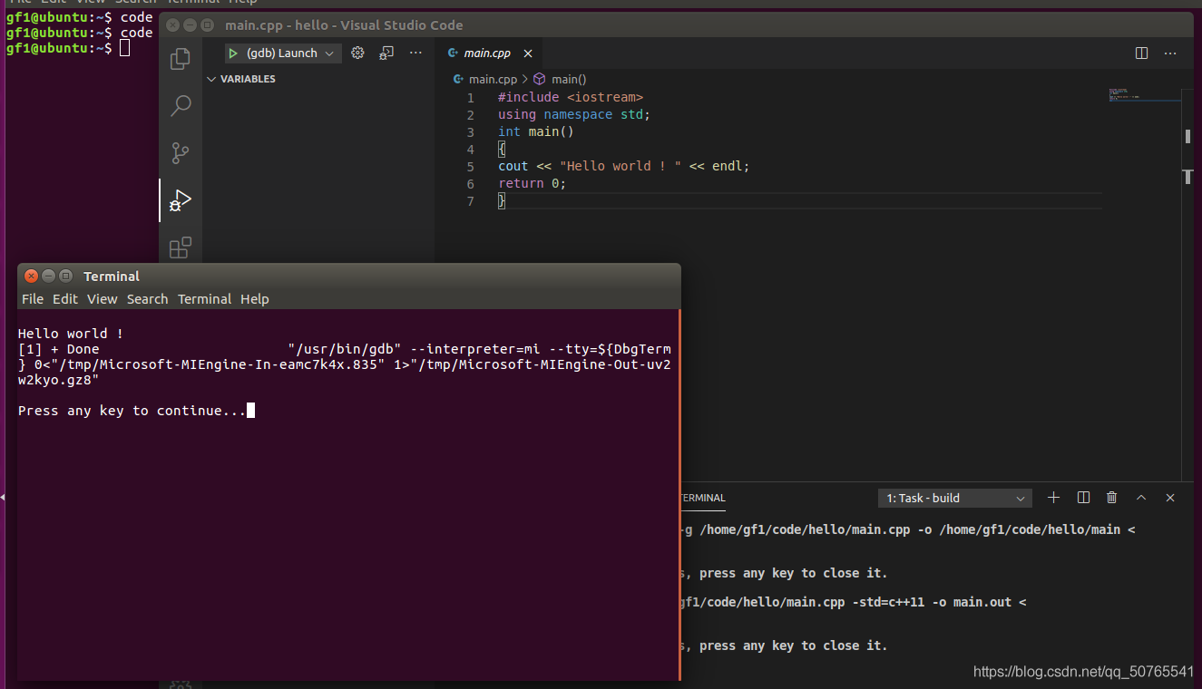This screenshot has height=689, width=1202.
Task: Open launch.json with the gear icon
Action: pyautogui.click(x=357, y=53)
